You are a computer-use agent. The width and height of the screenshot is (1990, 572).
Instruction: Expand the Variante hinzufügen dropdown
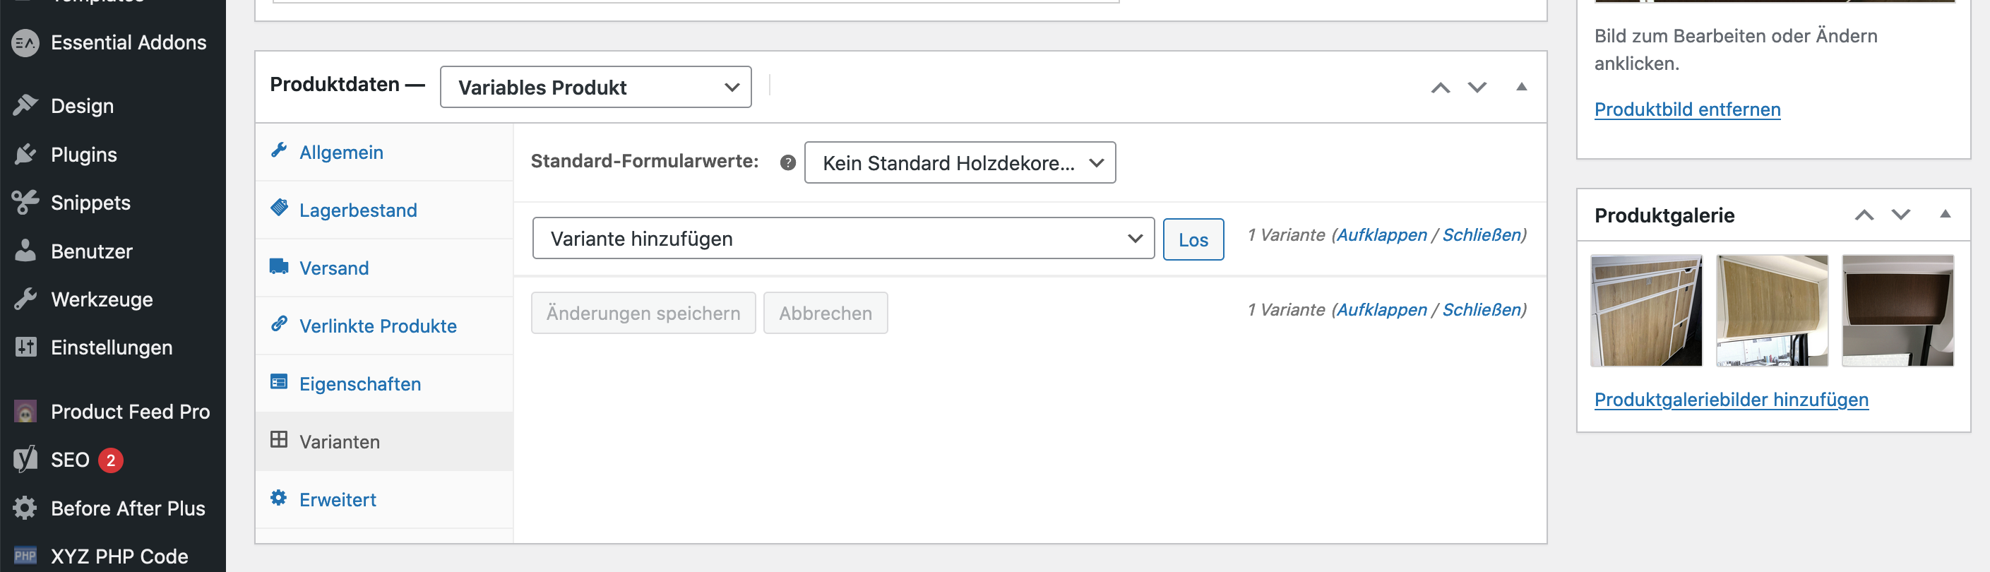tap(842, 238)
